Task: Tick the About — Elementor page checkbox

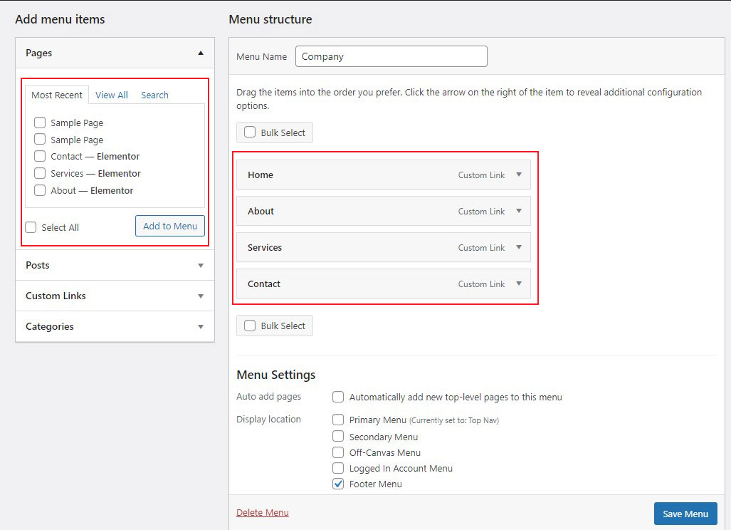Action: (40, 190)
